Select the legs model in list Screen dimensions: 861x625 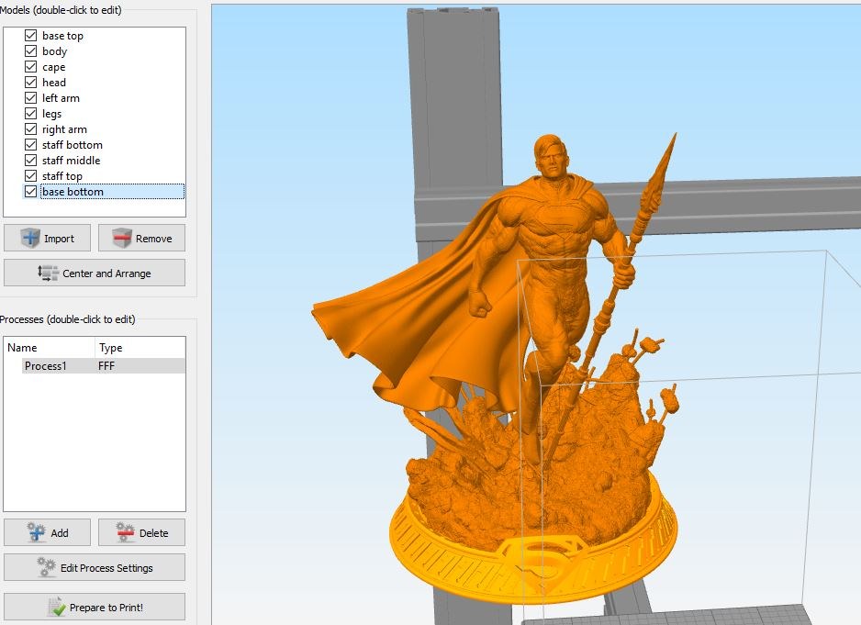pyautogui.click(x=51, y=114)
